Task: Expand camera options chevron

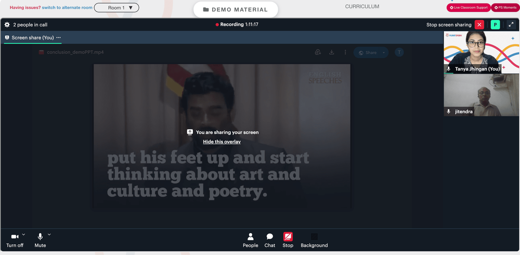Action: [23, 234]
